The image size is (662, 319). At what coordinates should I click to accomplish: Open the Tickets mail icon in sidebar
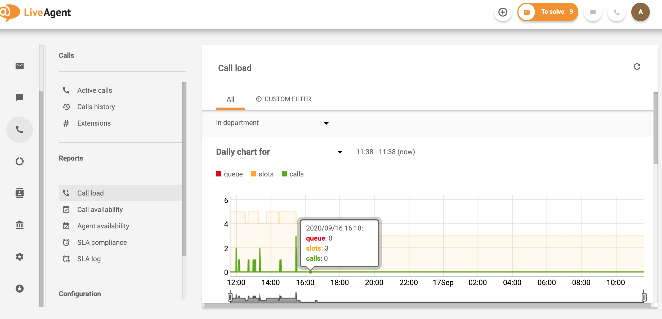point(20,66)
